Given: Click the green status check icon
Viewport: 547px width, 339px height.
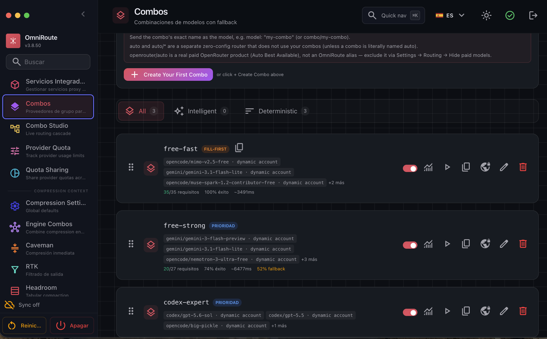Looking at the screenshot, I should point(510,15).
